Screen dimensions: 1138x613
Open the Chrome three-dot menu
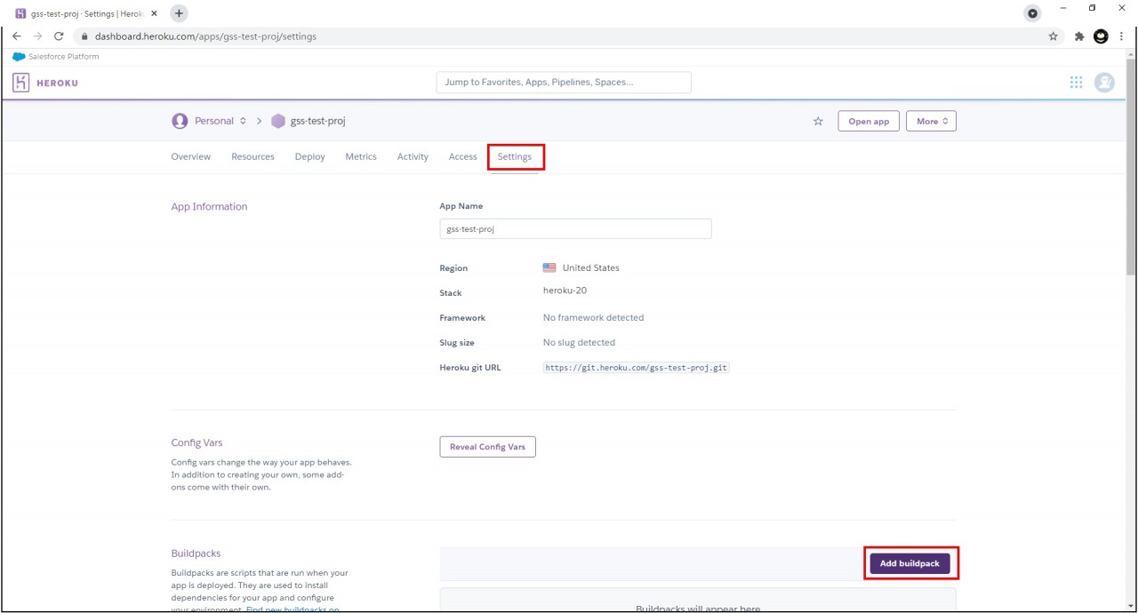[x=1122, y=36]
